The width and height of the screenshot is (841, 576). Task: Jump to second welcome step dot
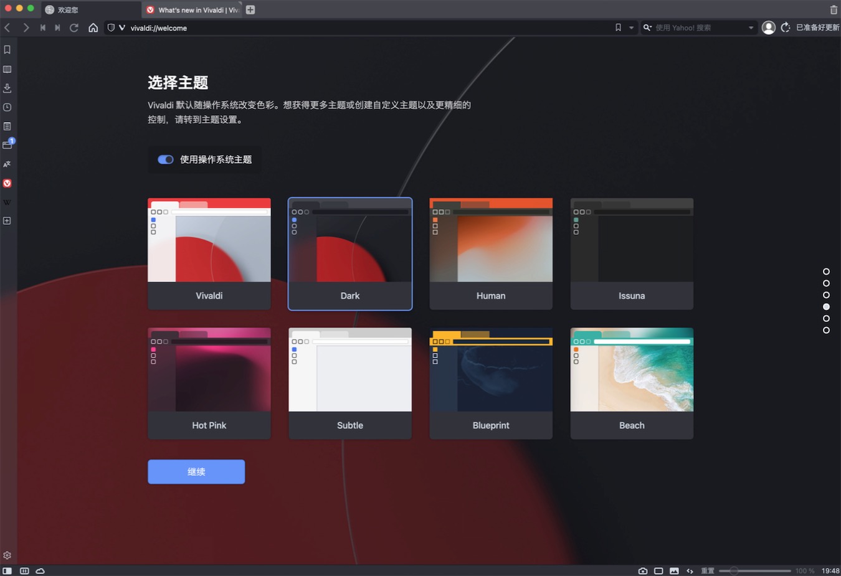826,283
